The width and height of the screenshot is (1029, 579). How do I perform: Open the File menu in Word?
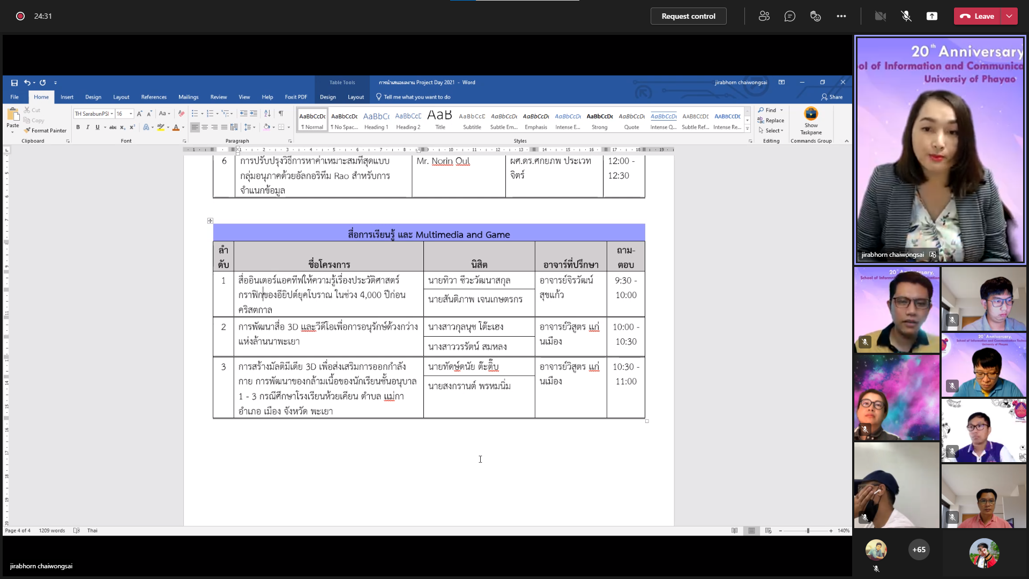click(14, 97)
